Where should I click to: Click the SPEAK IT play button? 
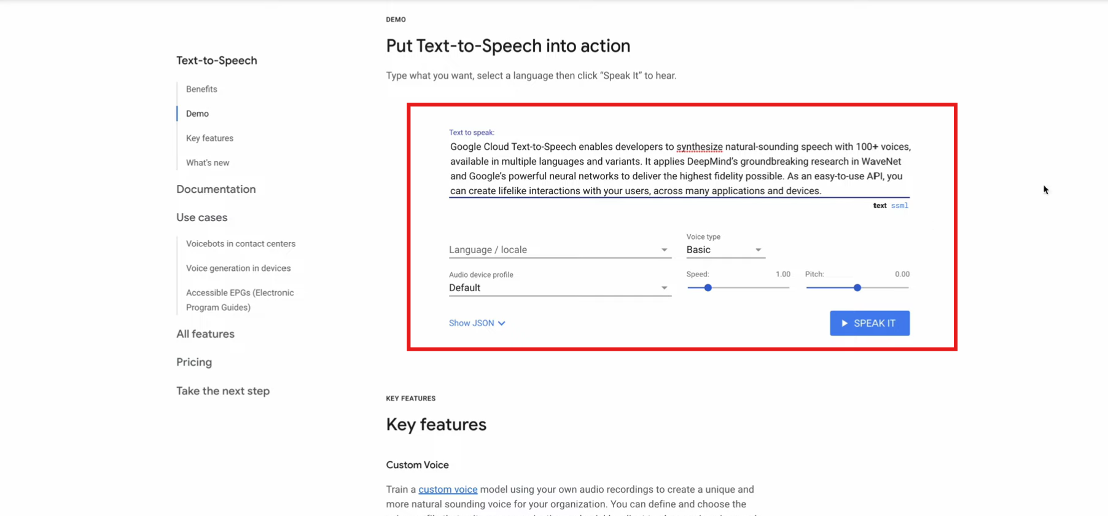coord(869,323)
